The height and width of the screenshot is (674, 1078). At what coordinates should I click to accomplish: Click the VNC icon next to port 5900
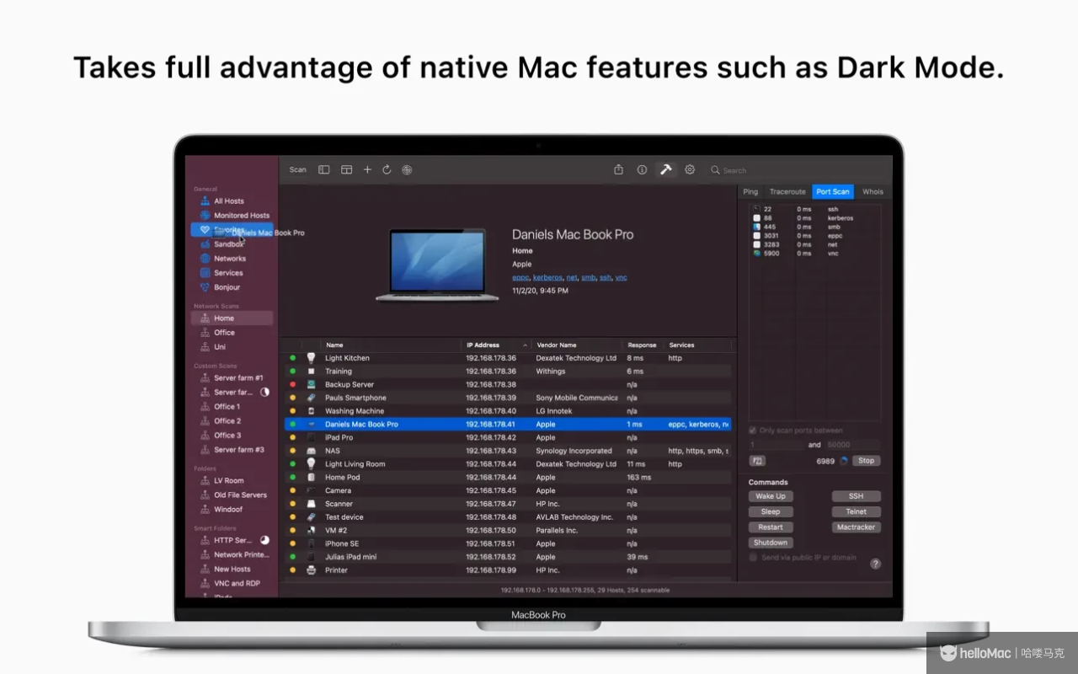pos(756,253)
